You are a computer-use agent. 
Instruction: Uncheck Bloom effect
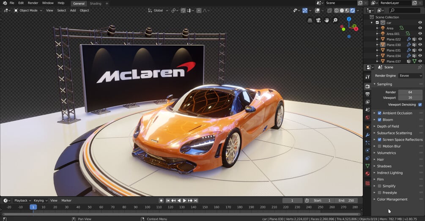[379, 120]
